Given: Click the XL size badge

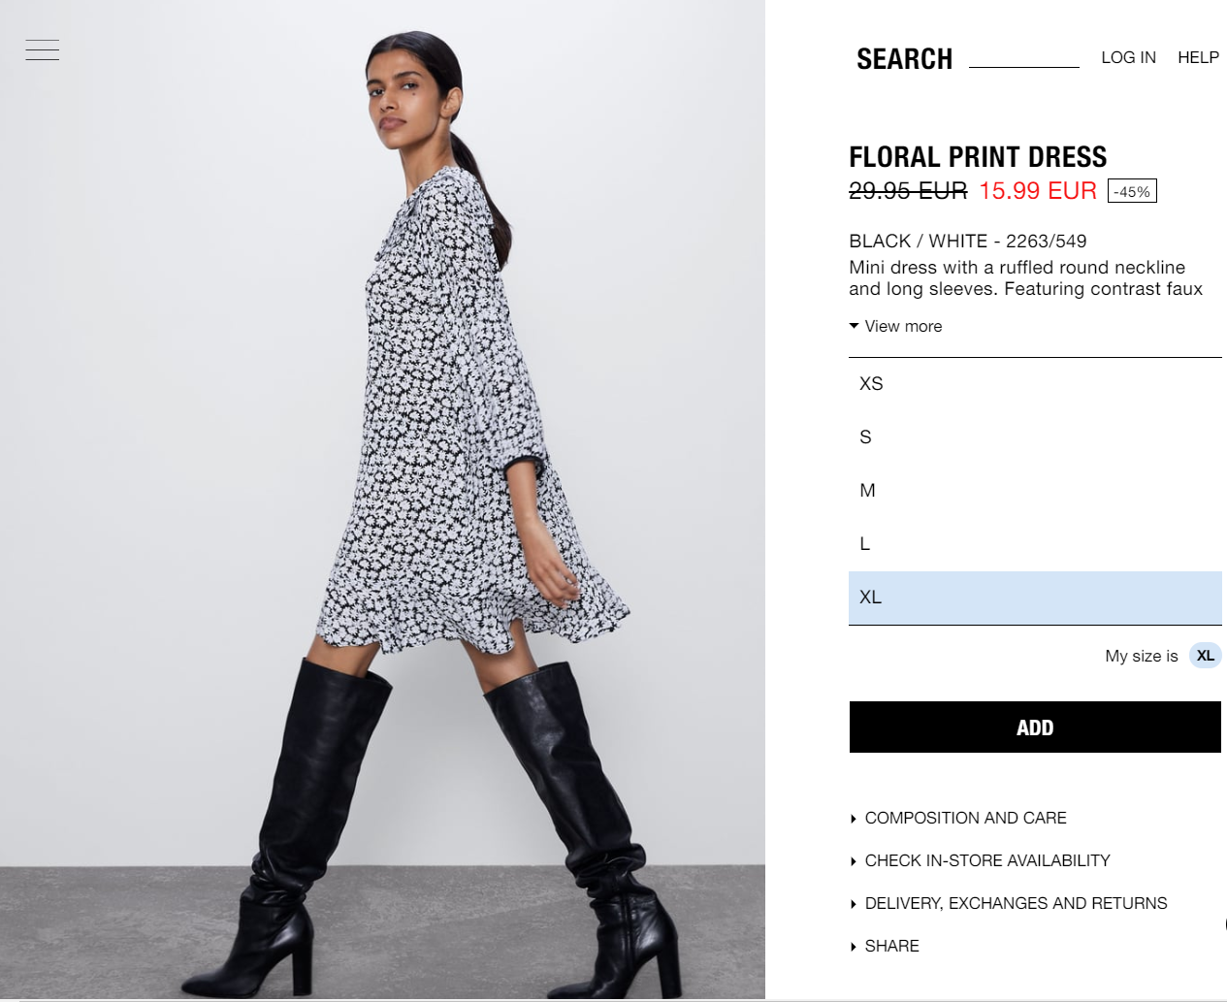Looking at the screenshot, I should coord(1205,656).
